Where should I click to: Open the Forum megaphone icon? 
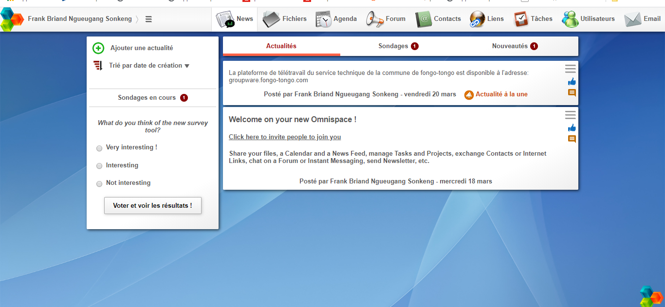375,19
